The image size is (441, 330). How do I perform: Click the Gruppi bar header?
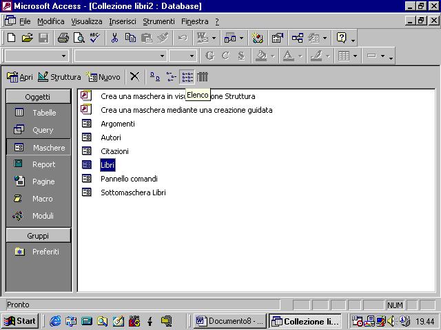click(x=38, y=236)
